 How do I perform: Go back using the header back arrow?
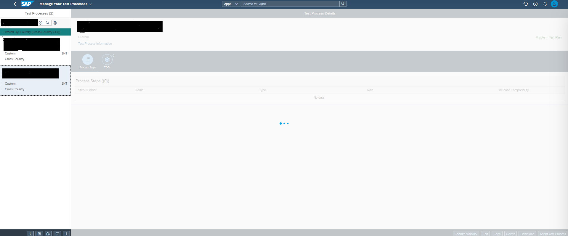coord(15,4)
